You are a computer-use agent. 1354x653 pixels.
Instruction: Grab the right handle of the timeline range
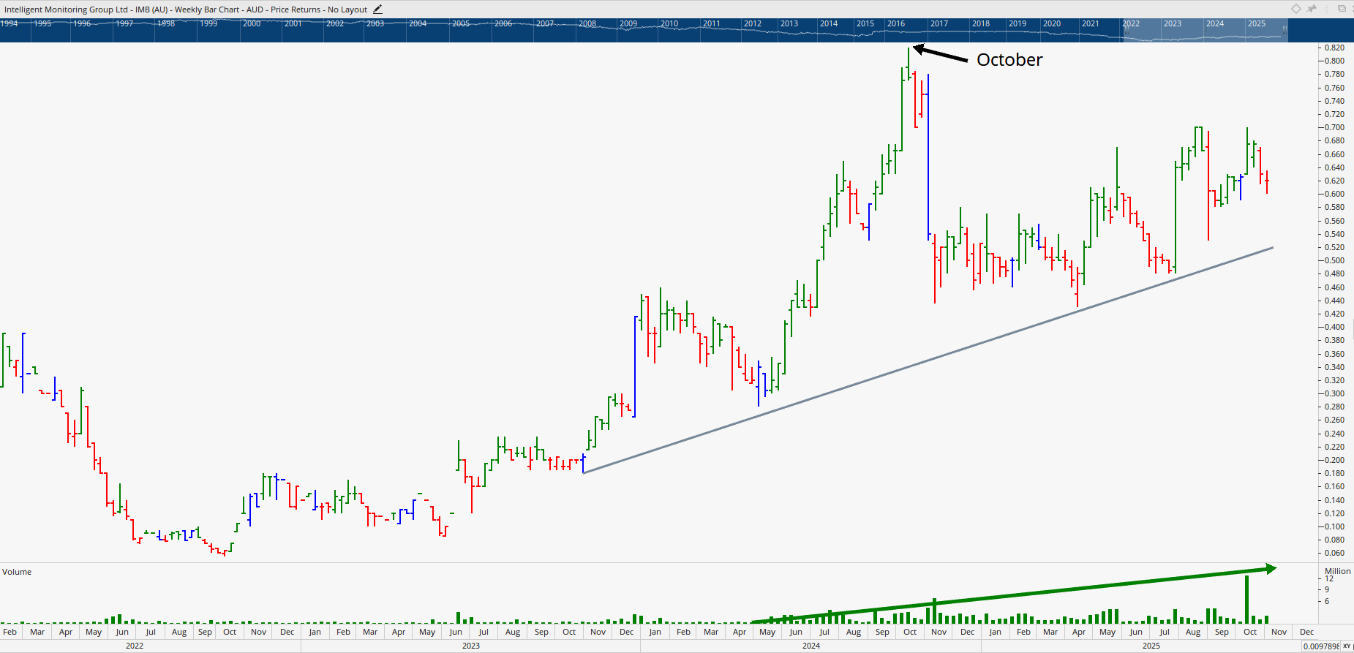click(x=1285, y=30)
